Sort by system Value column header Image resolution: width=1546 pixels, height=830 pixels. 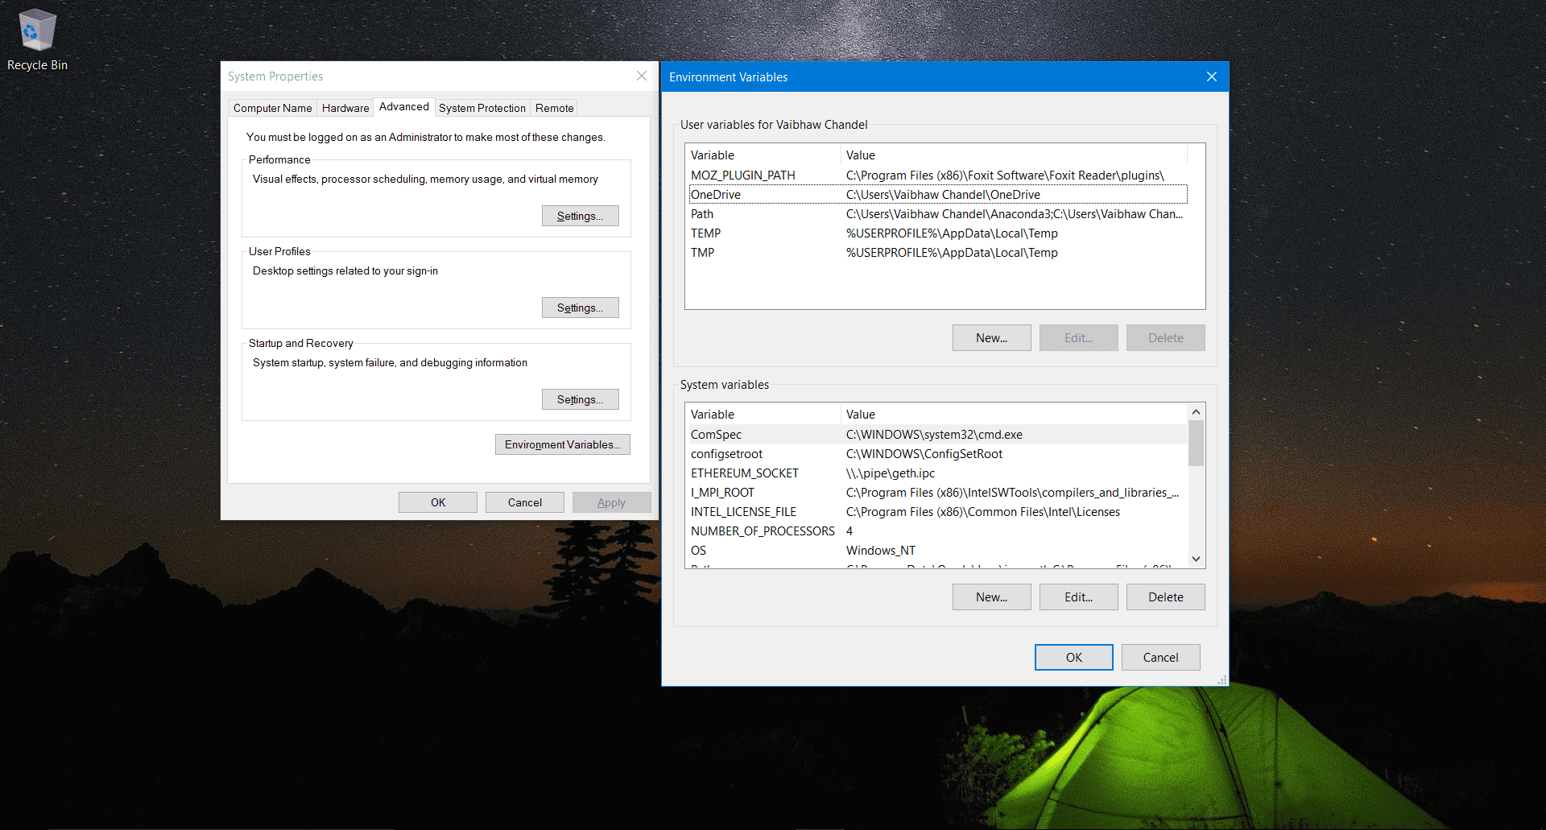[1014, 415]
